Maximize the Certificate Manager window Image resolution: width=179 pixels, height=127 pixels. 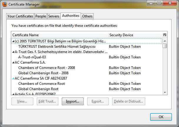[159, 3]
